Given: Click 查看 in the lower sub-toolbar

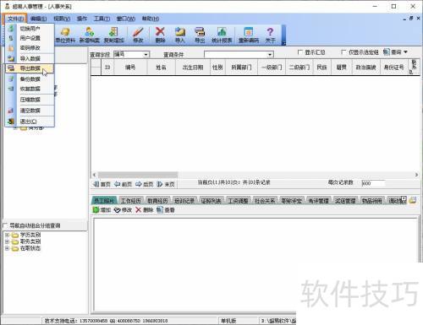Looking at the screenshot, I should pos(166,210).
